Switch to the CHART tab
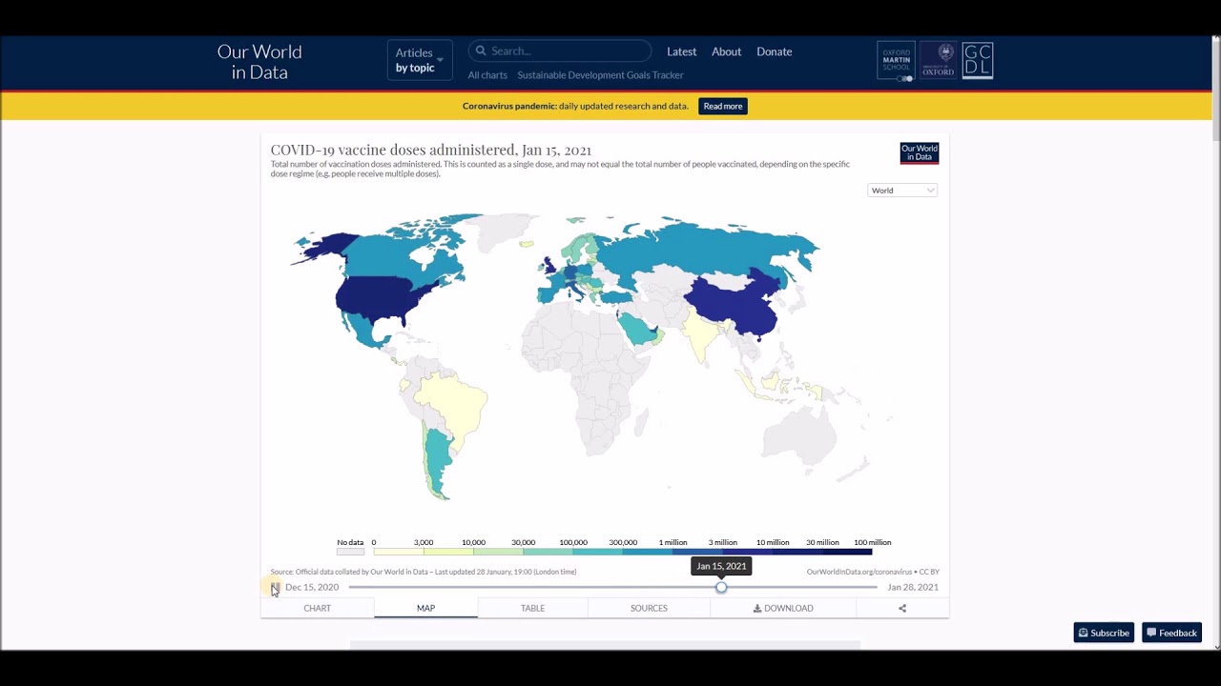Viewport: 1221px width, 686px height. [318, 608]
